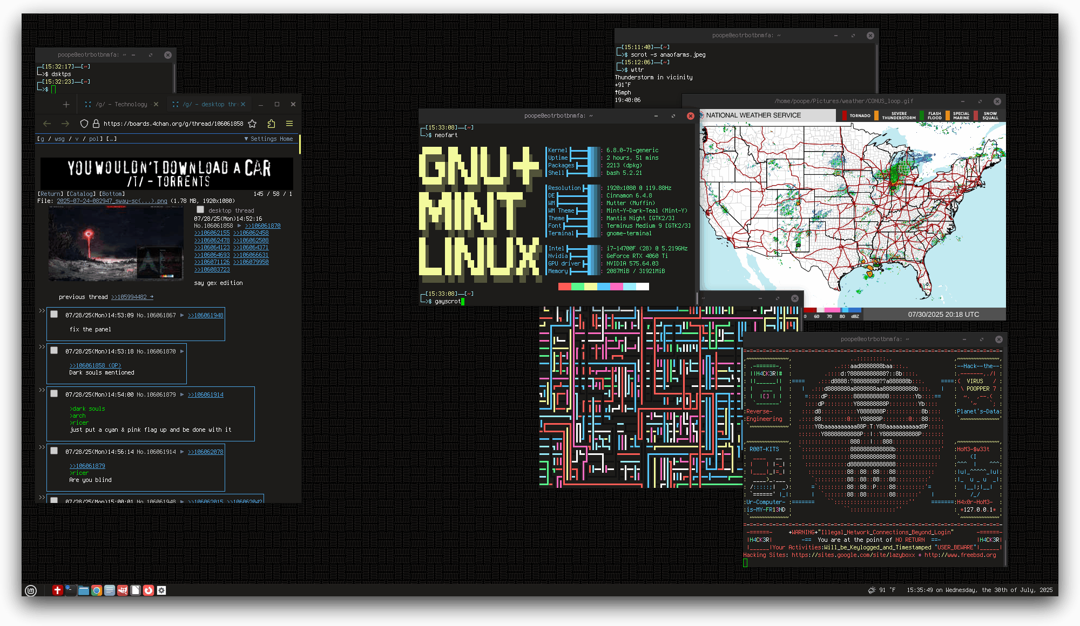Click the pink swatch in neofetch color bar

click(x=617, y=287)
